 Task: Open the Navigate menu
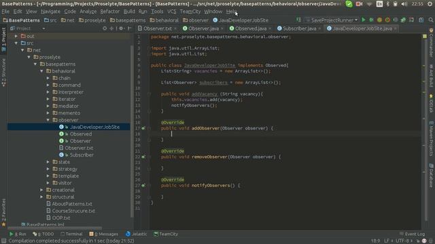coord(50,12)
